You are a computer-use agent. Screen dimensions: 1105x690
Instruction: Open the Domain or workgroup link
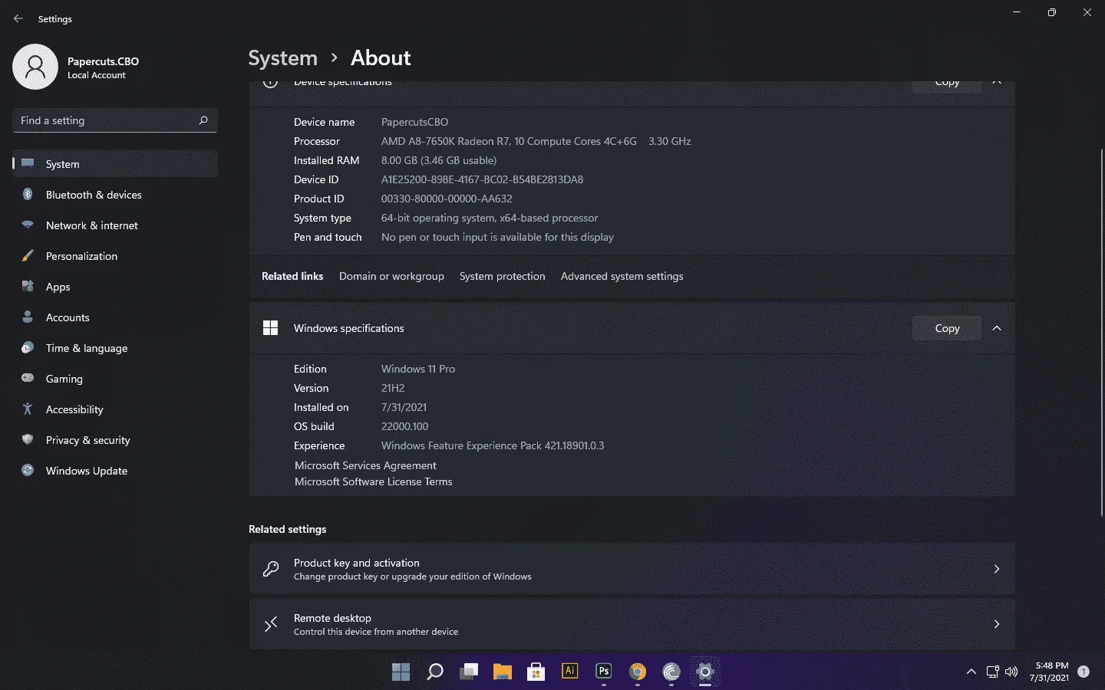[x=391, y=276]
